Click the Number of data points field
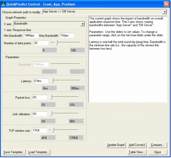 click(x=41, y=43)
